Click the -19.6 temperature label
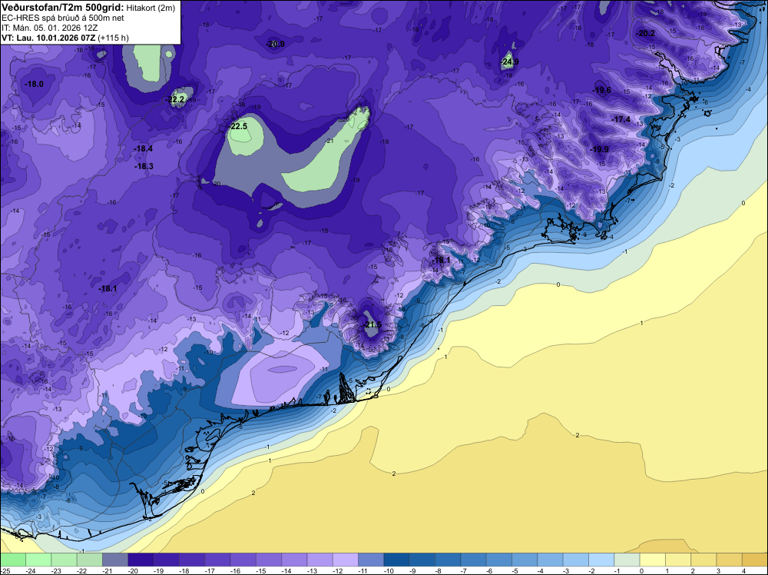Image resolution: width=768 pixels, height=575 pixels. point(602,90)
